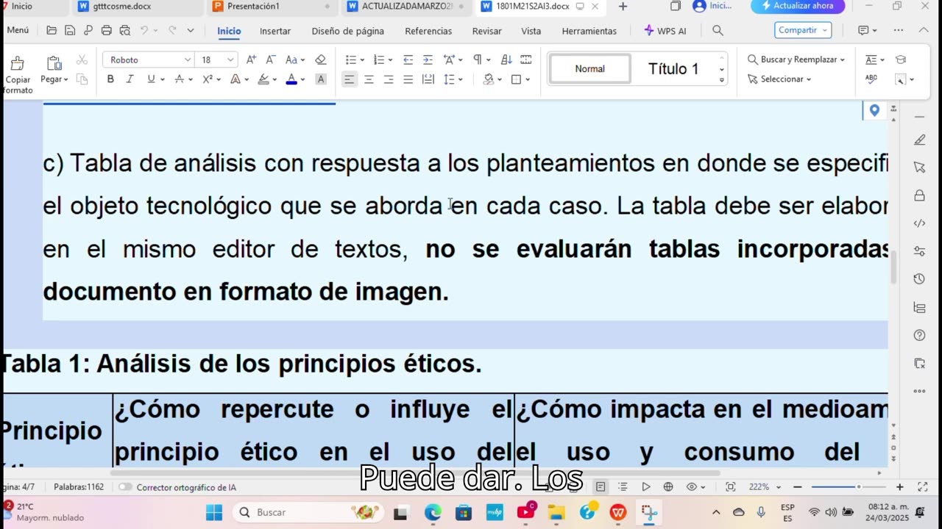Open the Roboto font name dropdown

(187, 60)
